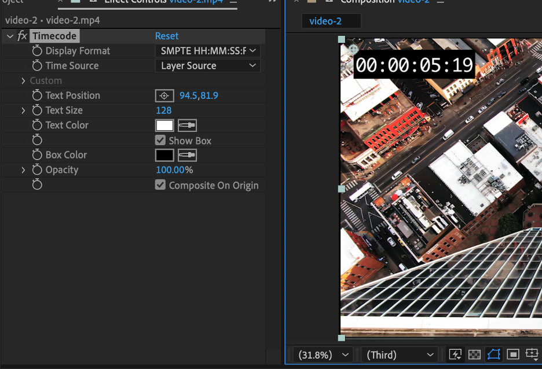Image resolution: width=542 pixels, height=369 pixels.
Task: Select the video-2 composition tab
Action: pos(331,21)
